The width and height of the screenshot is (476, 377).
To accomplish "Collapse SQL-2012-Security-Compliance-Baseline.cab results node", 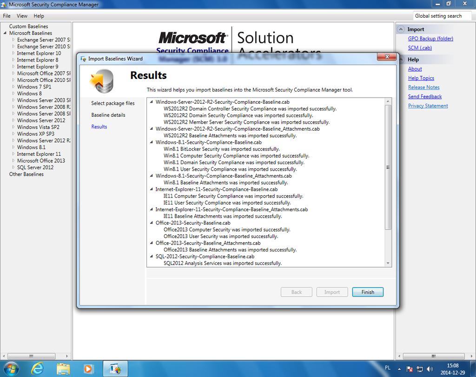I will point(152,256).
